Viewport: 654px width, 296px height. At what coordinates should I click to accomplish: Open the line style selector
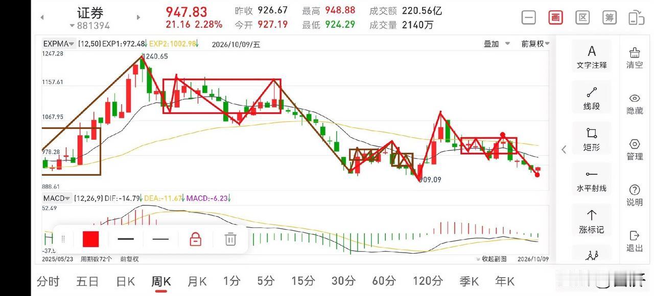(160, 239)
